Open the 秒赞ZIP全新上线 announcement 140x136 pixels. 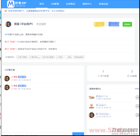(x=25, y=34)
